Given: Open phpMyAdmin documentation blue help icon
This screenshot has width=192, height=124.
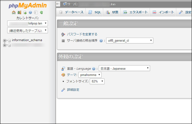Looking at the screenshot, I should (x=30, y=13).
